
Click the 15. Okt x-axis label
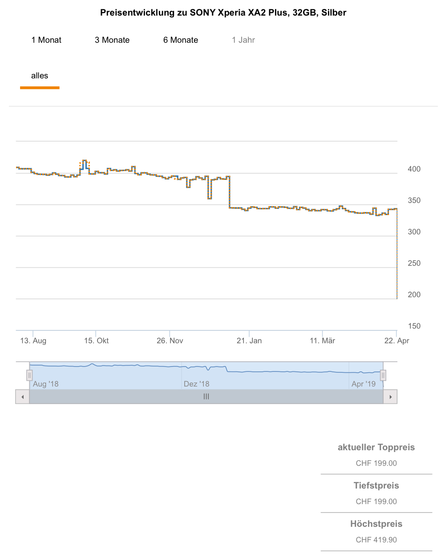[x=96, y=341]
